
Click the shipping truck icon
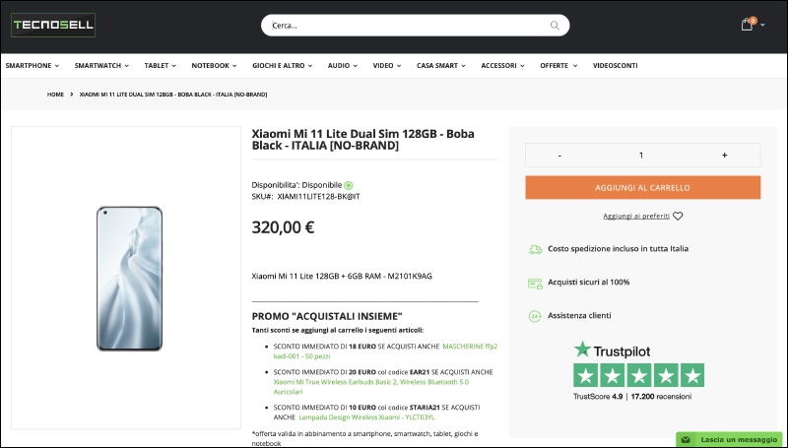click(535, 249)
